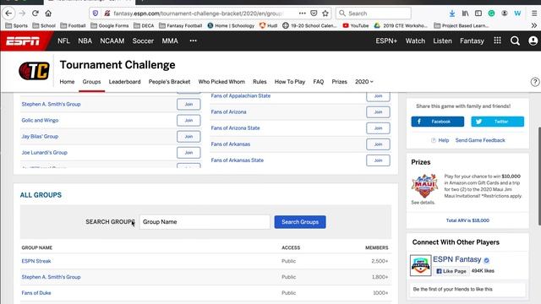Viewport: 541px width, 304px height.
Task: Open the NBA menu
Action: click(85, 41)
